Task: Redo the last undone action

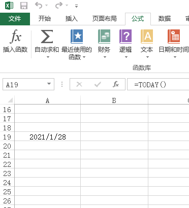Action: coord(59,6)
